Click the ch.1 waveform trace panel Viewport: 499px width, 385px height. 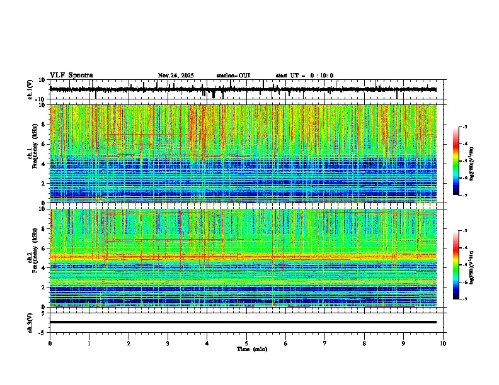(248, 89)
